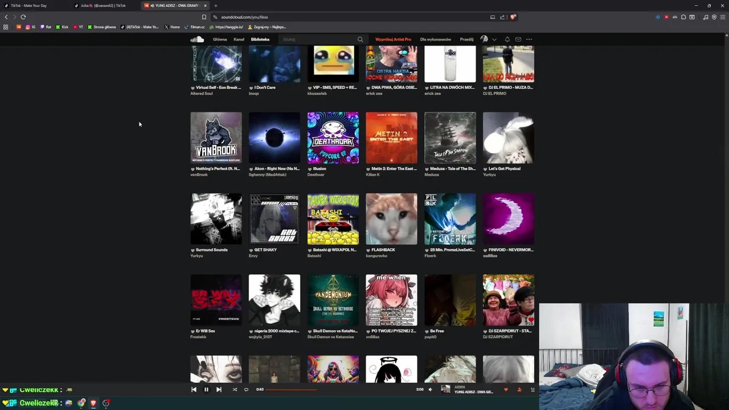This screenshot has height=410, width=729.
Task: Pause the currently playing track
Action: (206, 389)
